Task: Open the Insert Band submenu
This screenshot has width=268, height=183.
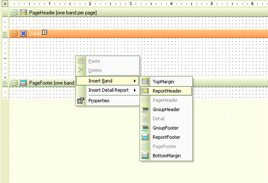Action: [107, 81]
